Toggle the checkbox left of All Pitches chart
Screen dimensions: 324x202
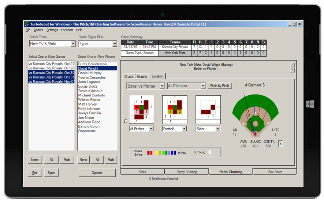(126, 121)
